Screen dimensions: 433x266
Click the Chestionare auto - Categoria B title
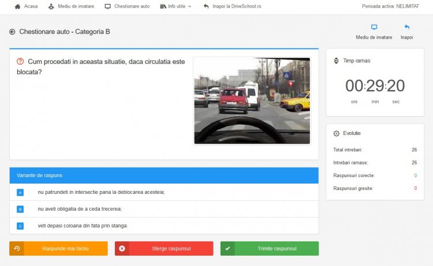(65, 32)
